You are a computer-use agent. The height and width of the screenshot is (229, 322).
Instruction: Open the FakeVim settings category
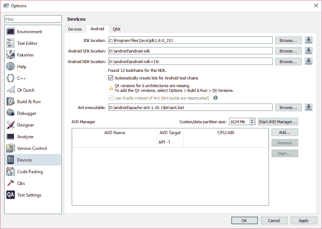point(27,55)
